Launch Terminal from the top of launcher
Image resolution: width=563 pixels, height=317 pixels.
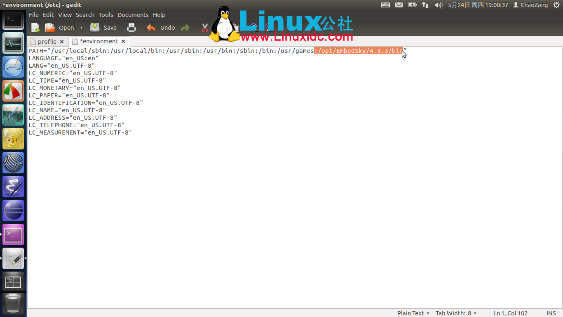pos(13,19)
